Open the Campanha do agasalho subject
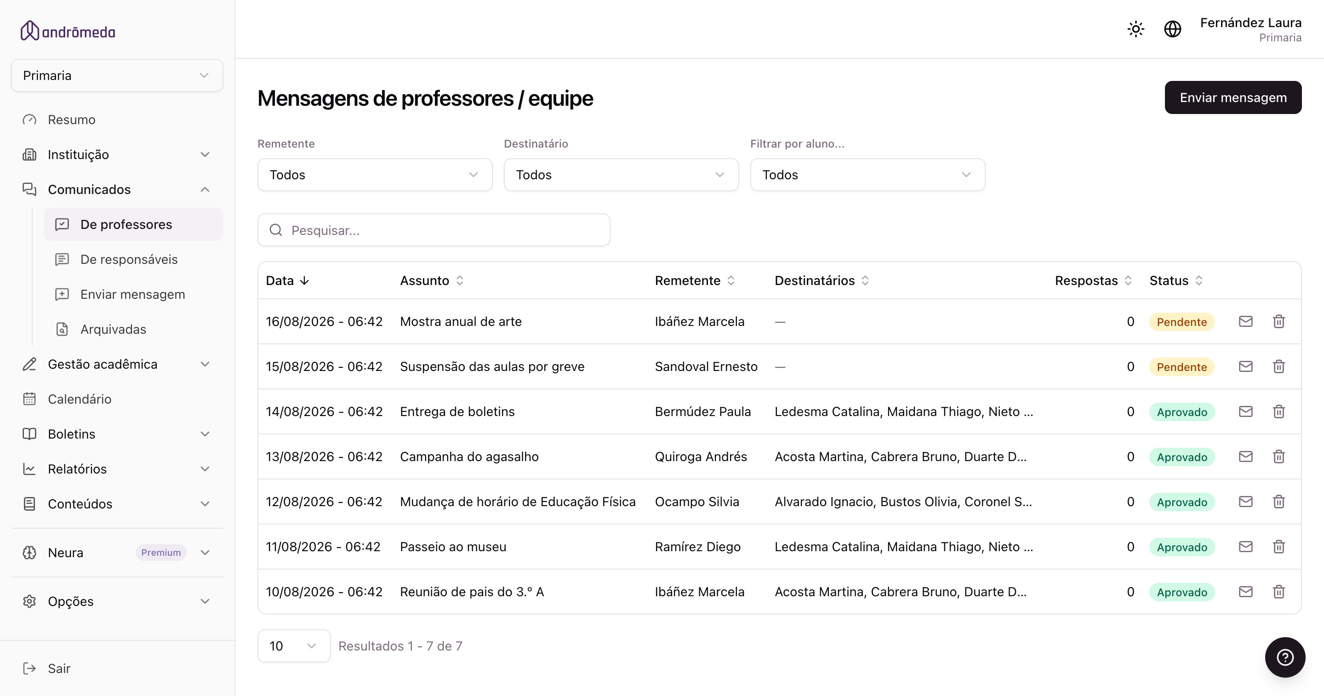The image size is (1324, 696). point(469,456)
